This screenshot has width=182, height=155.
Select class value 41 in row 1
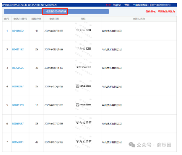point(37,31)
